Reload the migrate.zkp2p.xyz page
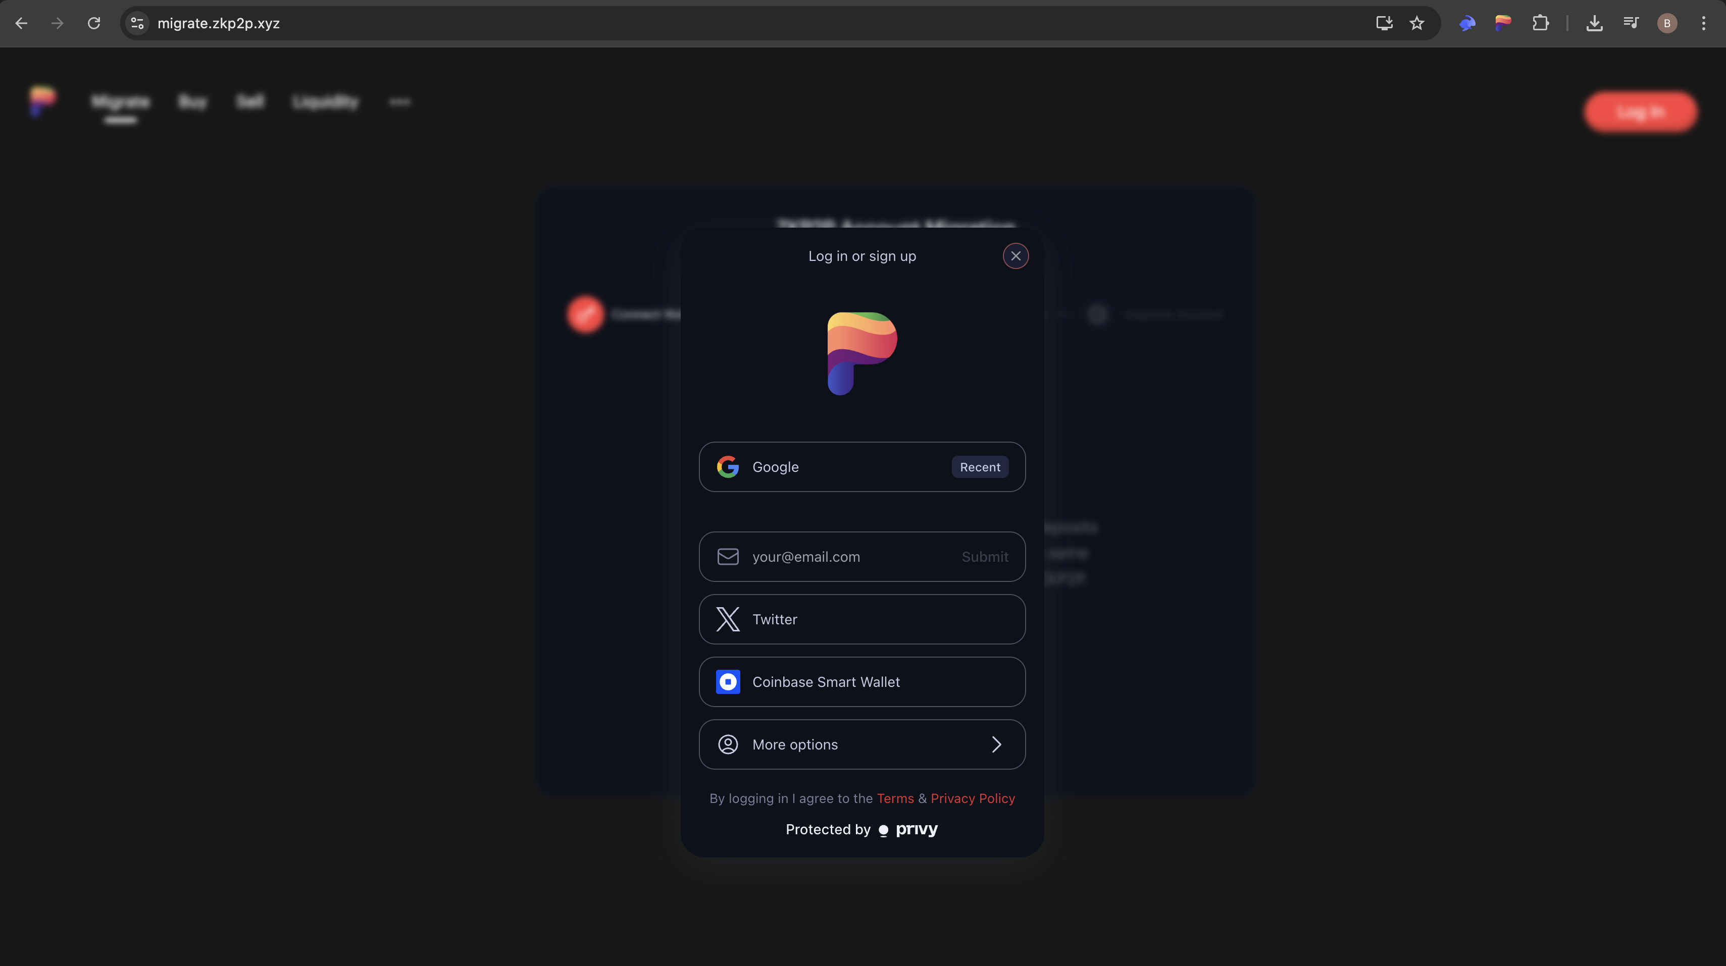 tap(94, 23)
